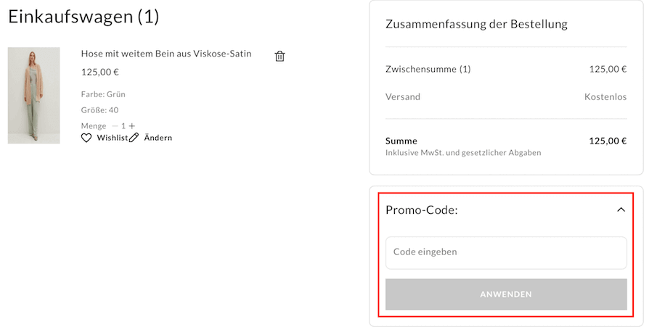Click the Farbe: Grün label

coord(103,94)
